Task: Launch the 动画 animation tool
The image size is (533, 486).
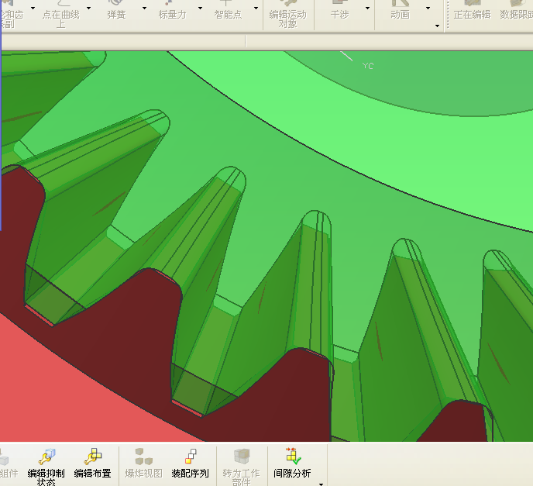Action: [400, 10]
